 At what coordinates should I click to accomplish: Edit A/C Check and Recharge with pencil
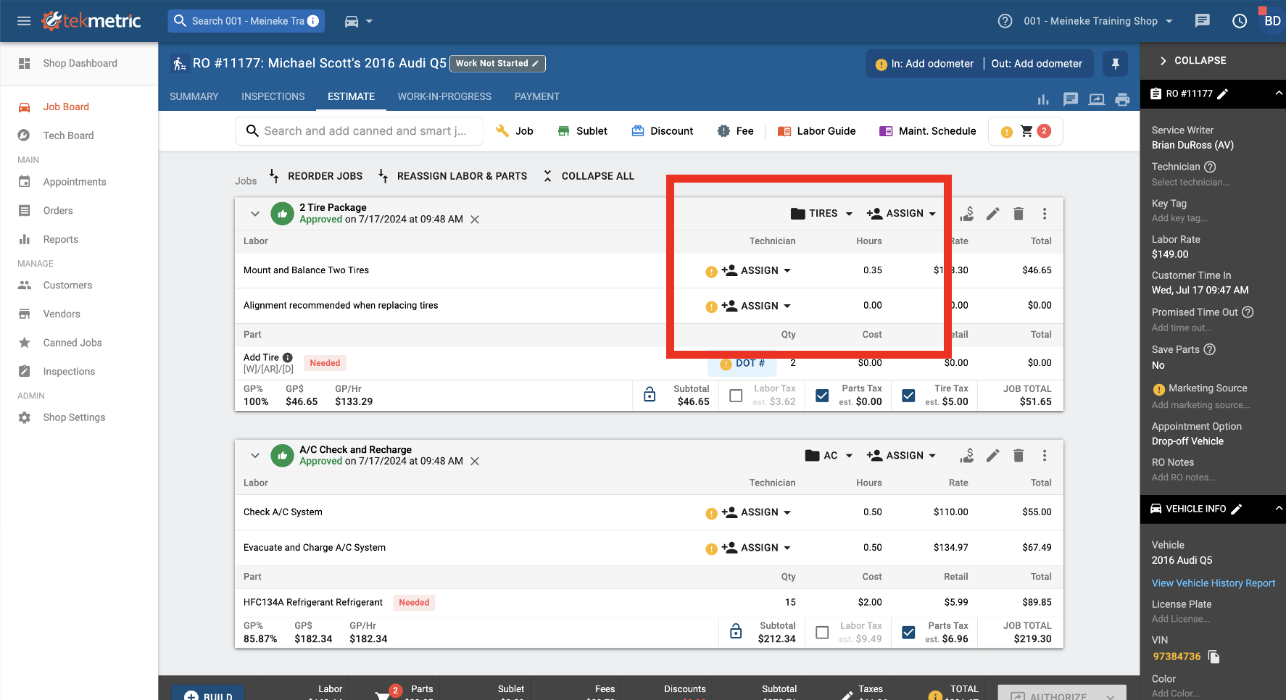point(993,455)
